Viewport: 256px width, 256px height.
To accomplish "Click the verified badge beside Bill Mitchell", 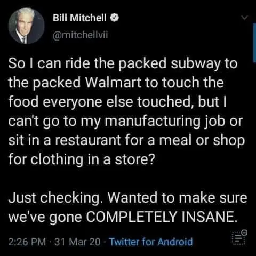I will [x=115, y=18].
